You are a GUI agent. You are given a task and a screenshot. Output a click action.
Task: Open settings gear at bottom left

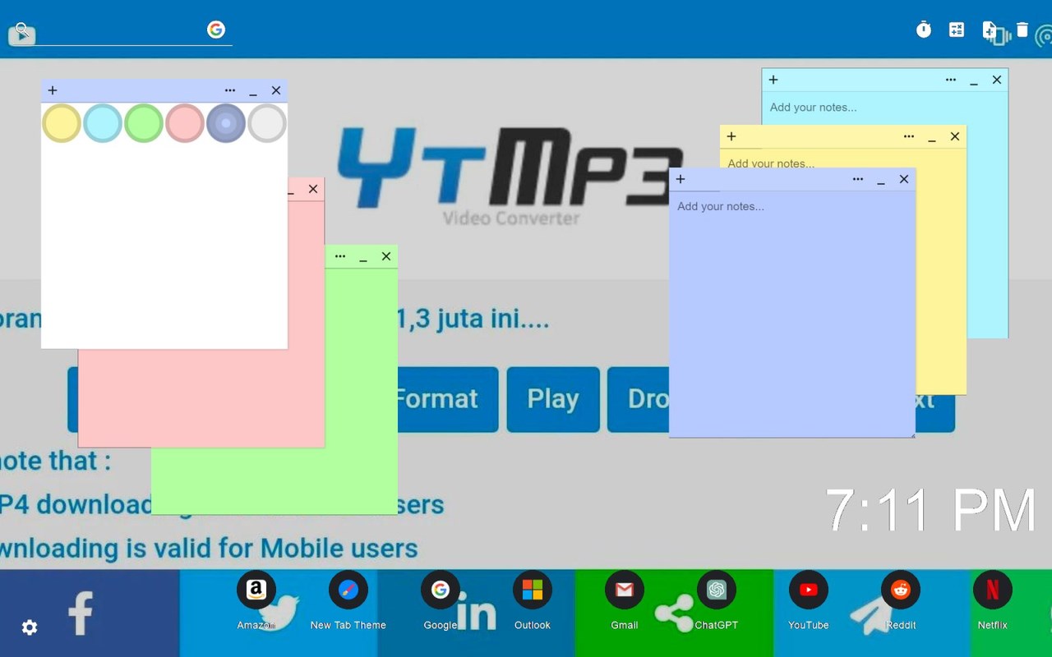tap(30, 627)
